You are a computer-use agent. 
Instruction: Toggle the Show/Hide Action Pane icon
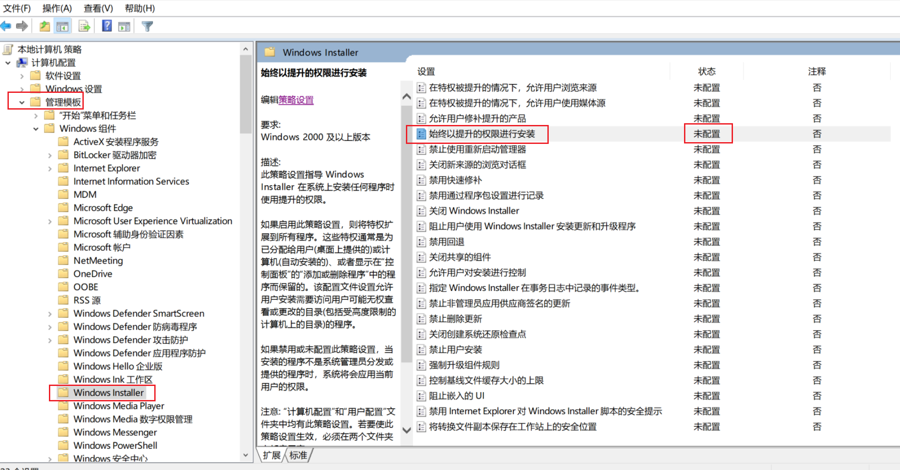124,26
